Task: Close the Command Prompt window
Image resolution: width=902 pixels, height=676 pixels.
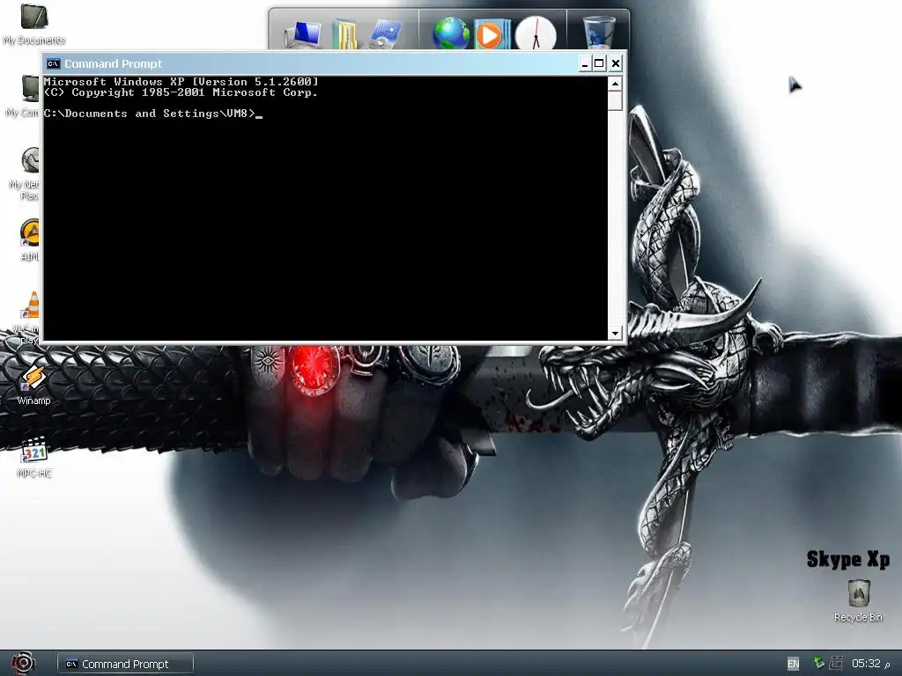Action: [616, 63]
